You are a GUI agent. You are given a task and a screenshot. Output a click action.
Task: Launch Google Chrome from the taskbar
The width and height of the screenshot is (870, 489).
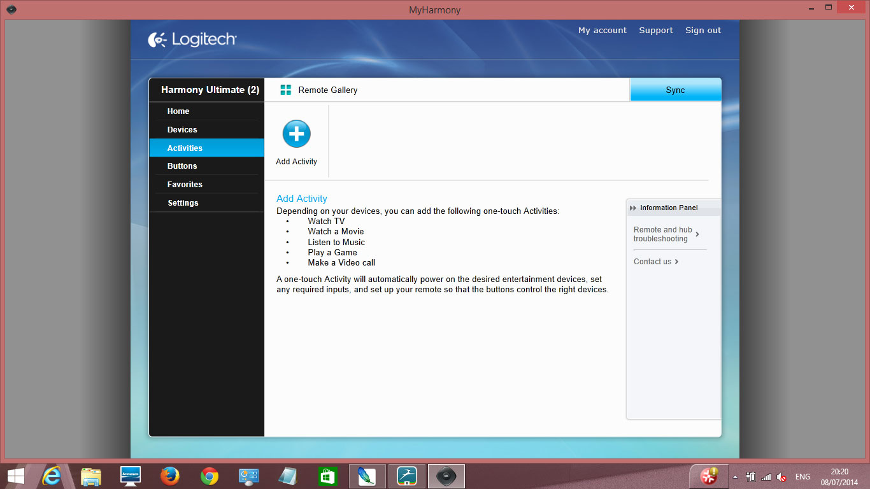pyautogui.click(x=209, y=476)
